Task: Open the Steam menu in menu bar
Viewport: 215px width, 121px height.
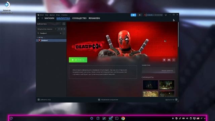Action: click(42, 15)
